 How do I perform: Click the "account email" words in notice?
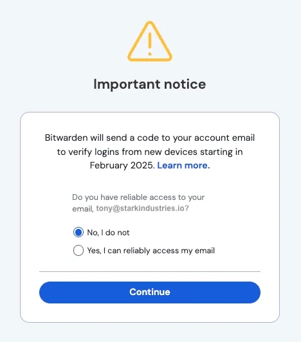(x=224, y=138)
